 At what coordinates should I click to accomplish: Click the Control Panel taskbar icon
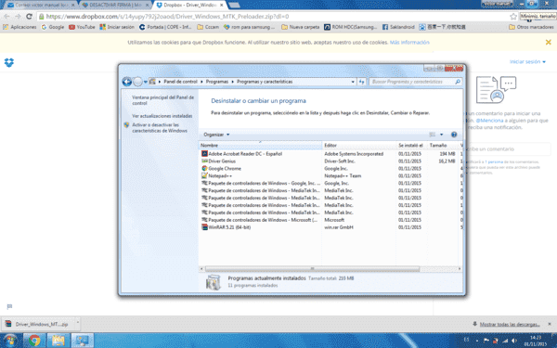[x=82, y=341]
